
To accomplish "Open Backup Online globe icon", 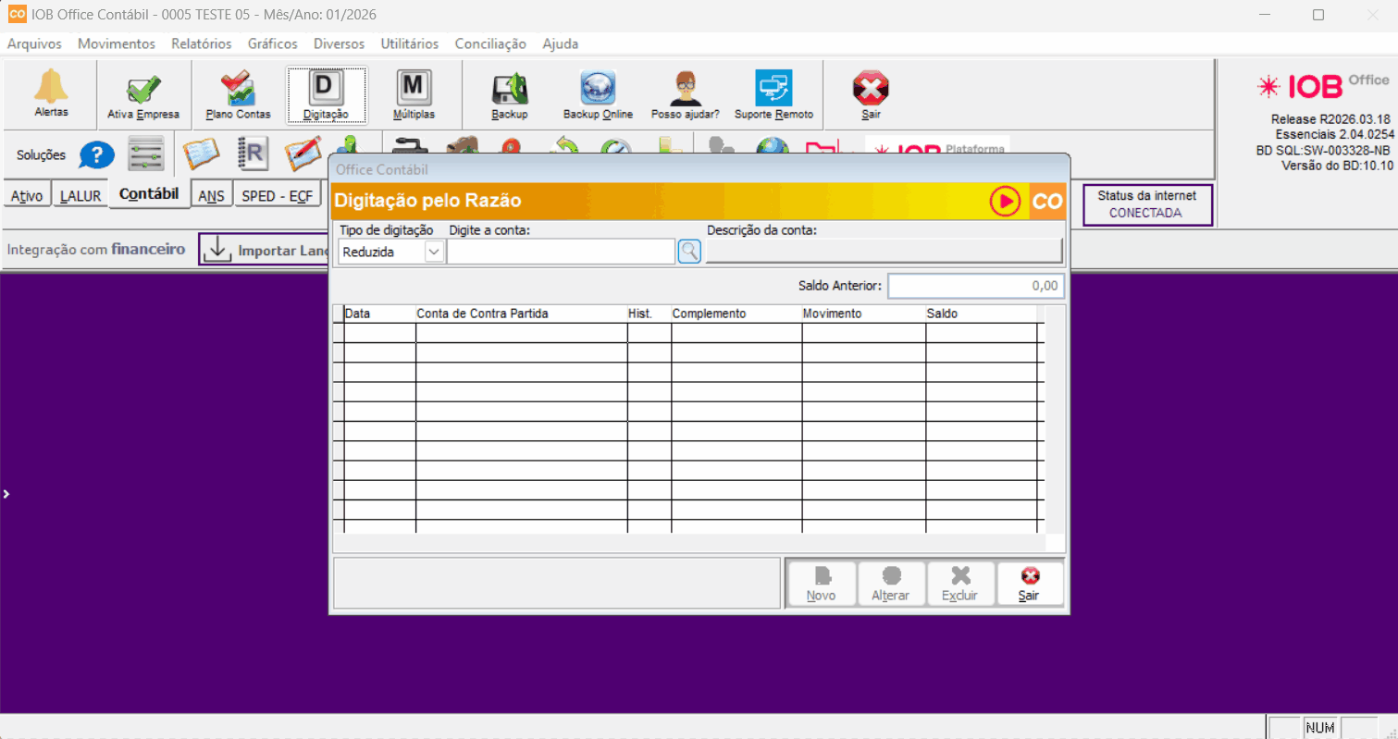I will (598, 89).
